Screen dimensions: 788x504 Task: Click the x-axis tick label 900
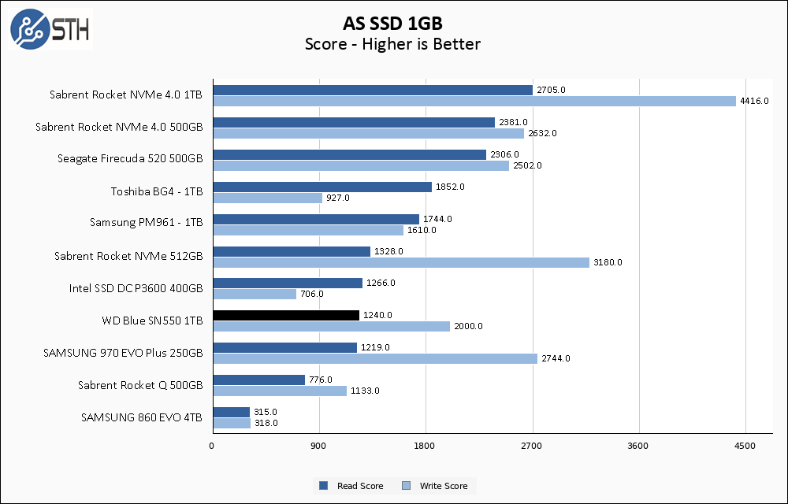click(318, 446)
